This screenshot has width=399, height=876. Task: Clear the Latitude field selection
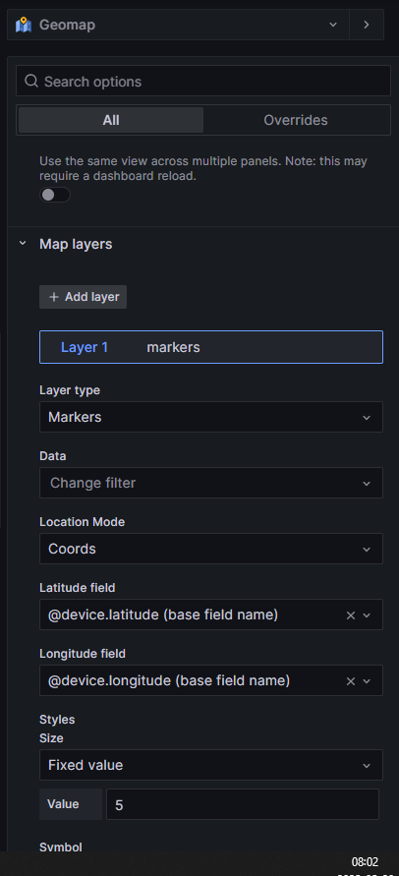coord(351,615)
